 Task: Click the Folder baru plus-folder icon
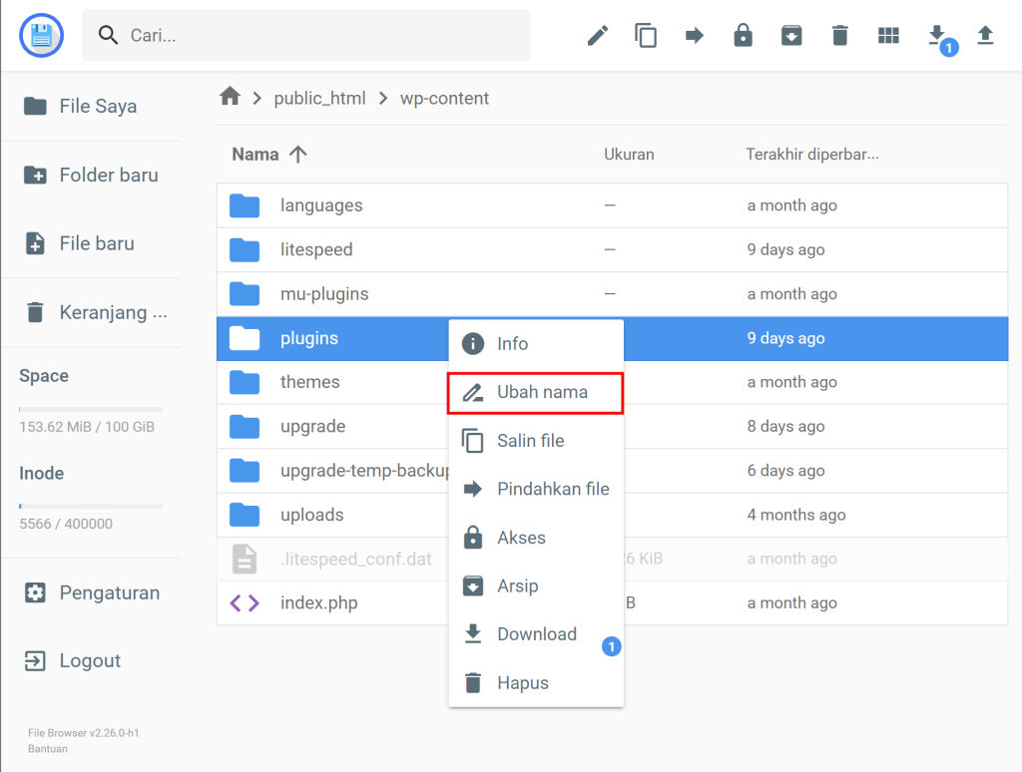35,175
